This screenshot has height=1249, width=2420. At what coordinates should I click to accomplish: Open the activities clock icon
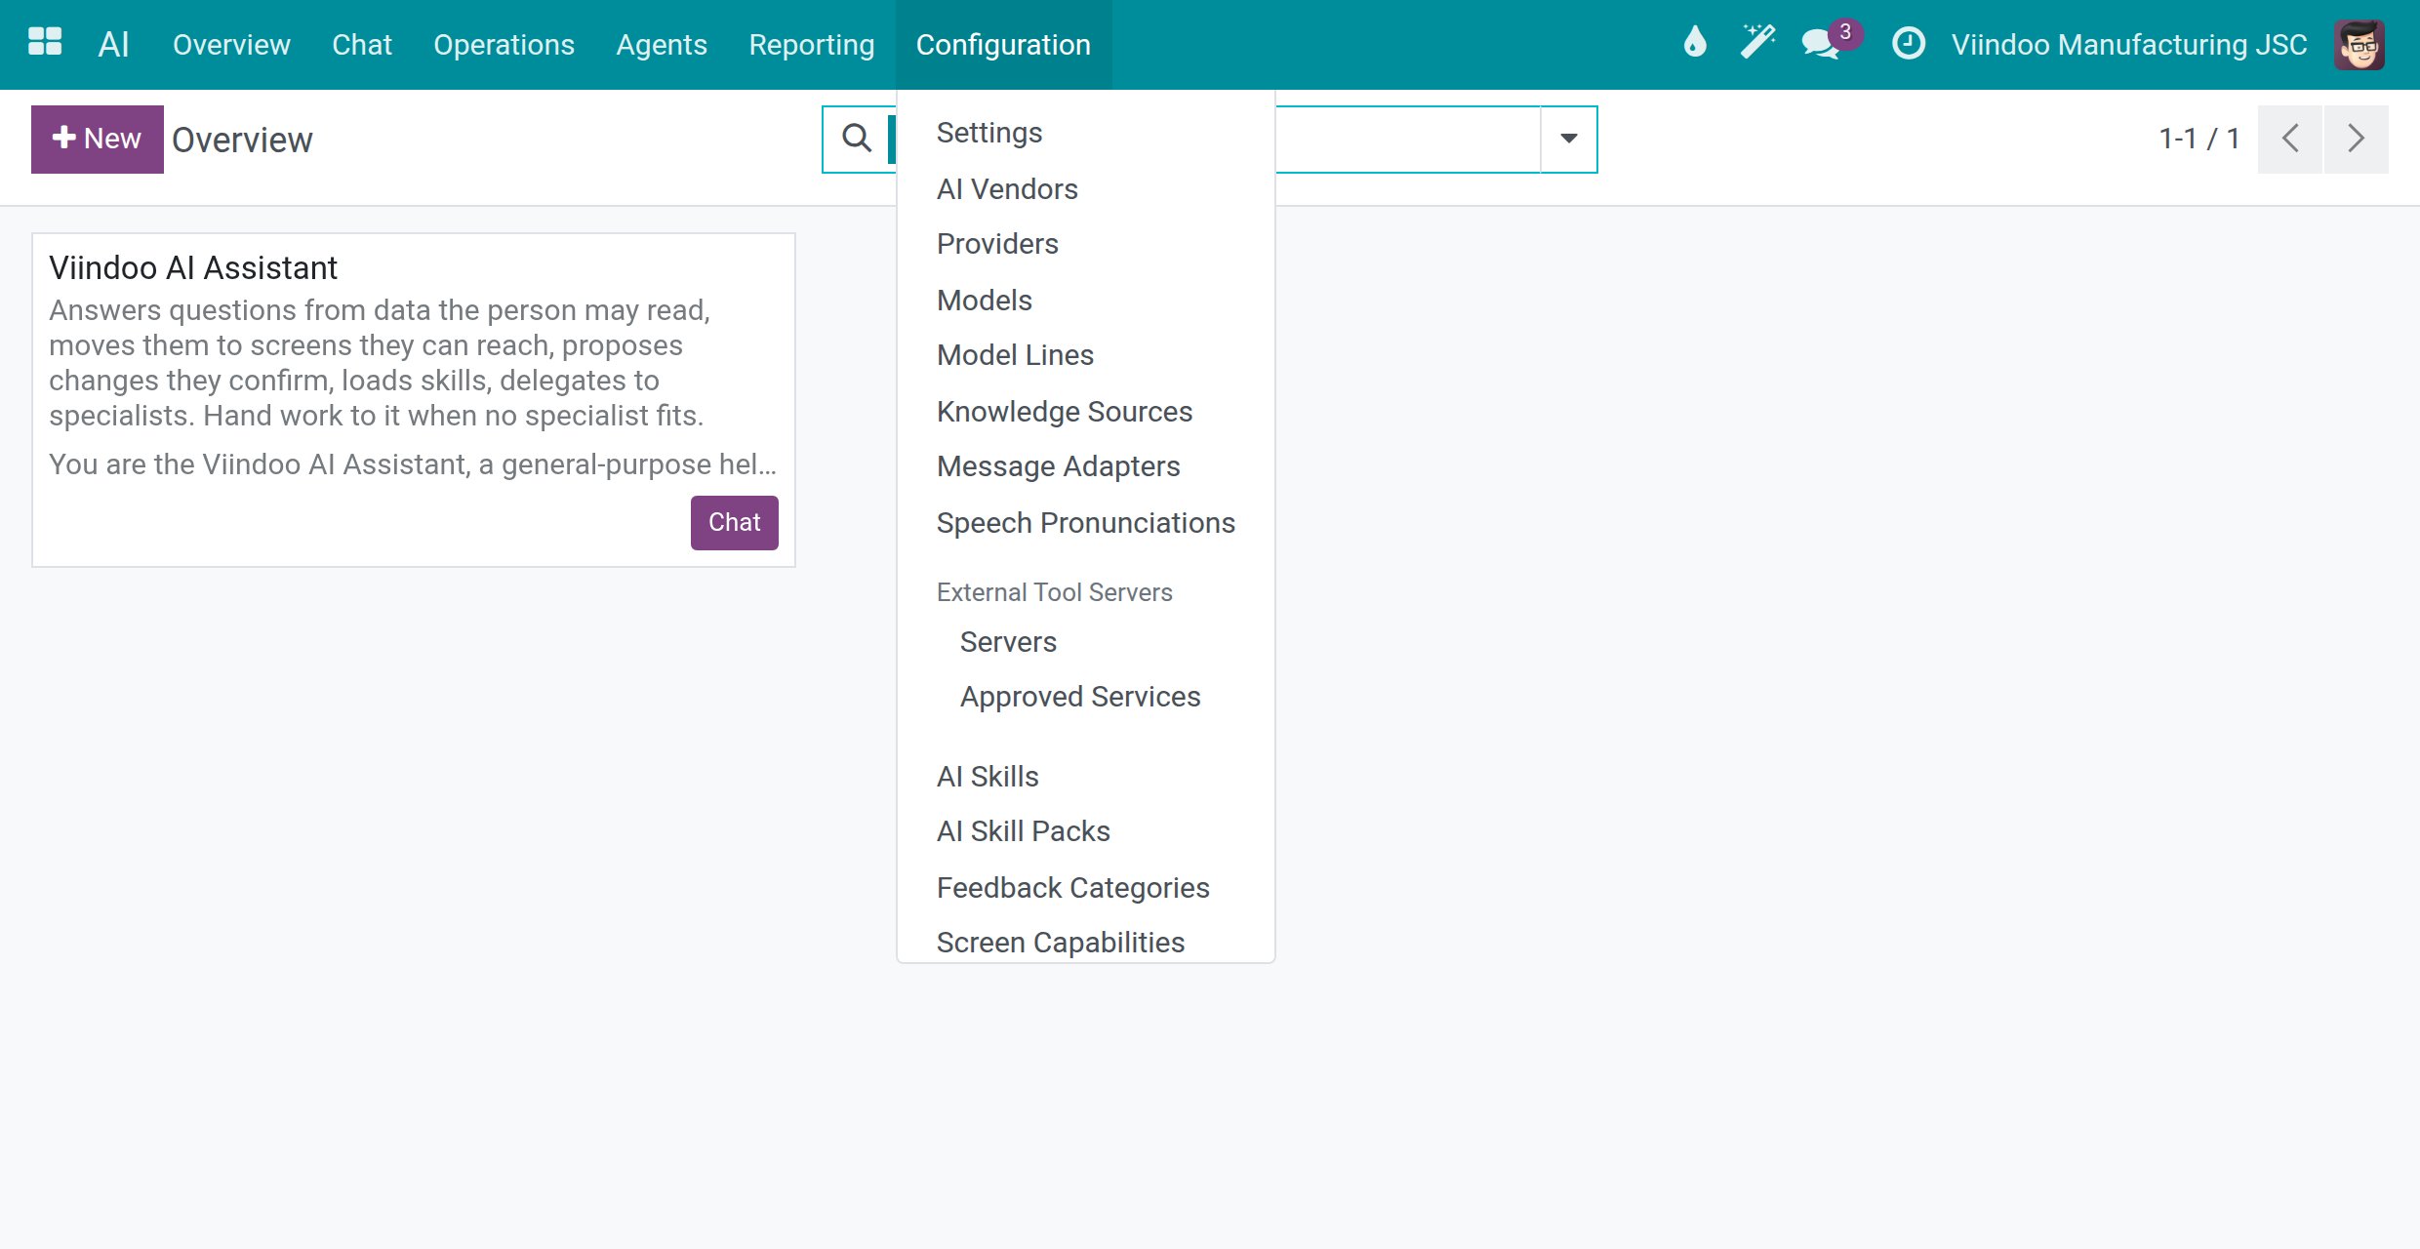(1908, 44)
